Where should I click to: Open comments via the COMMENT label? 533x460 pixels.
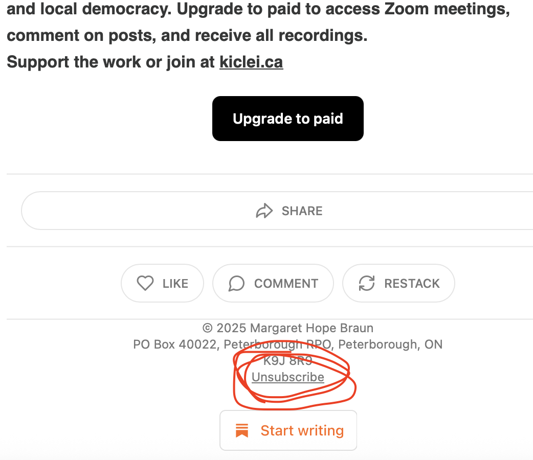point(286,284)
